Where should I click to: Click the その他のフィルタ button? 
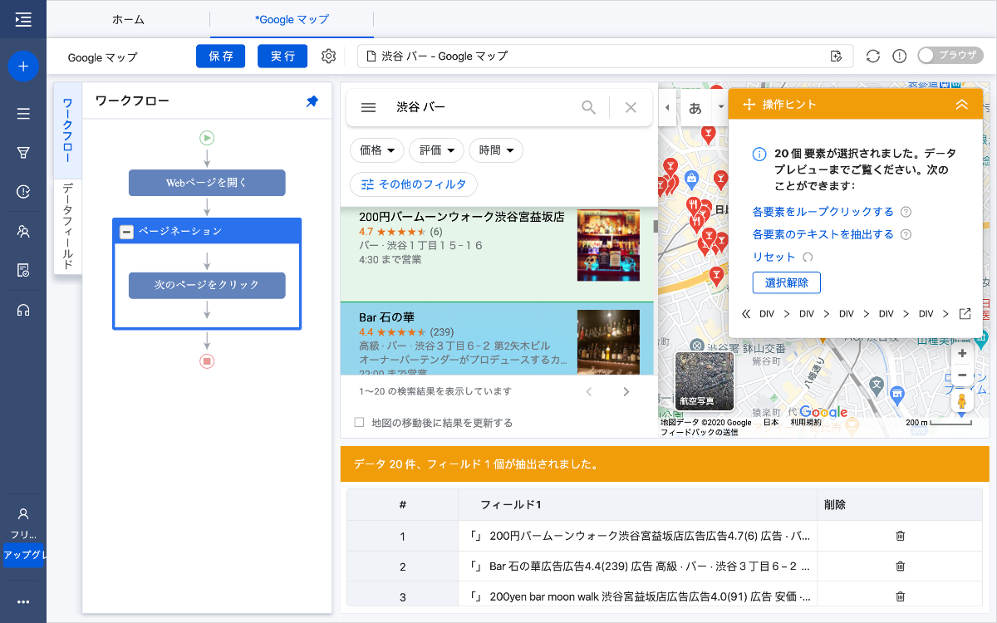(414, 184)
